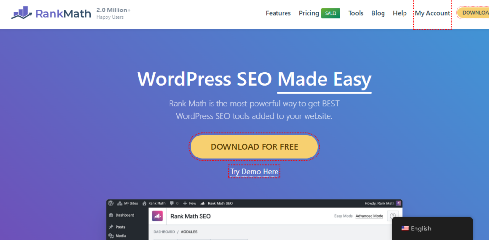Open the Tools menu item
The height and width of the screenshot is (240, 489).
click(x=356, y=13)
